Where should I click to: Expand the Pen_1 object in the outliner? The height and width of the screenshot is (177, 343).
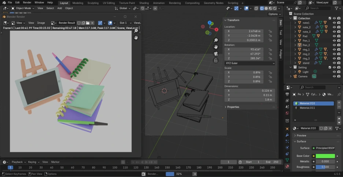(x=295, y=41)
